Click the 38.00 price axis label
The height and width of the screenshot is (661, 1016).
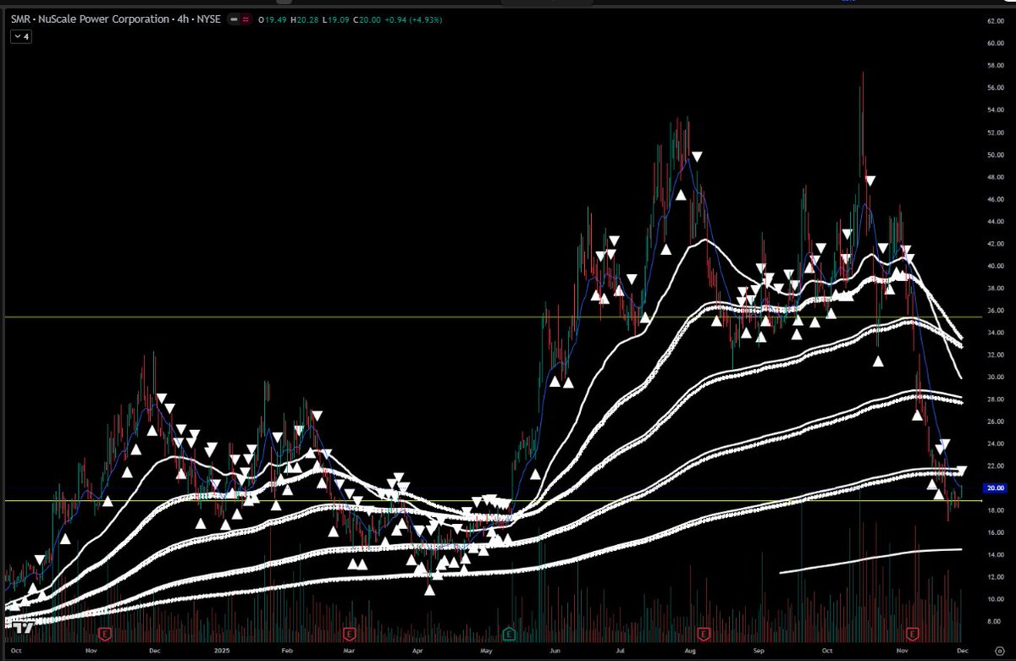pos(996,288)
